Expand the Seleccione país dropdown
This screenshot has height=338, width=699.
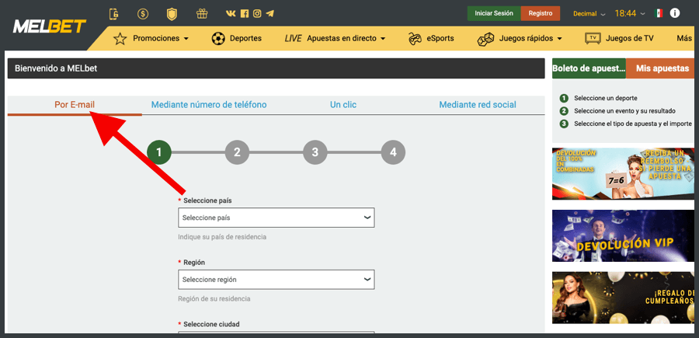tap(276, 218)
